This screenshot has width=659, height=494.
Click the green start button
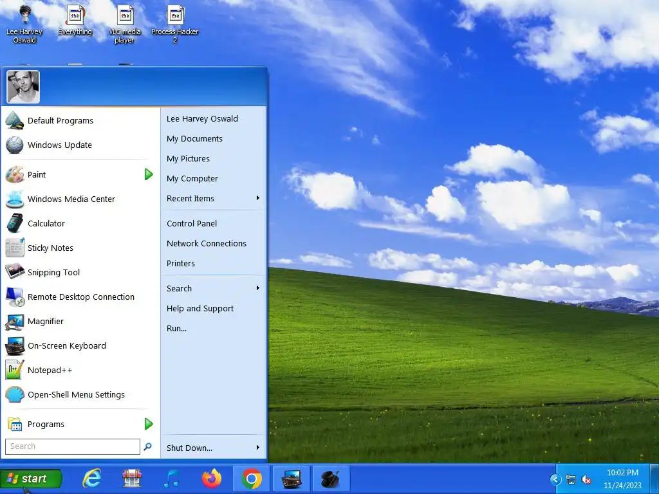(x=31, y=479)
